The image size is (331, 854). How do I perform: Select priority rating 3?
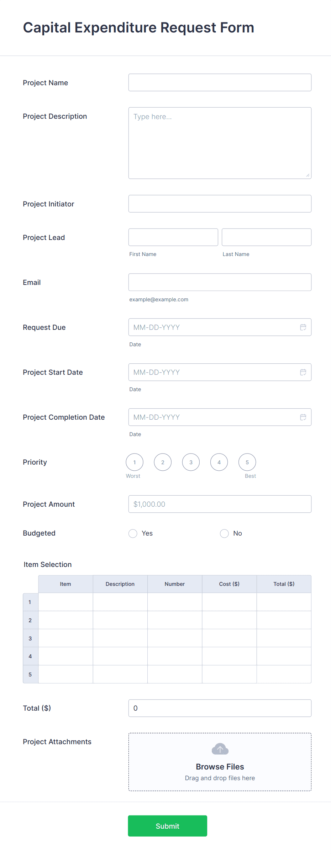191,462
